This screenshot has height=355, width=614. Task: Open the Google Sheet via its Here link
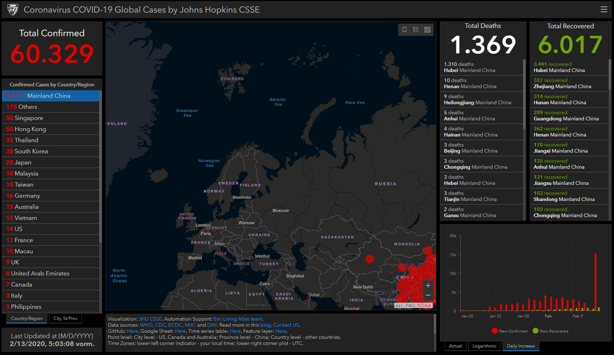pyautogui.click(x=181, y=331)
